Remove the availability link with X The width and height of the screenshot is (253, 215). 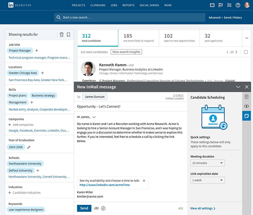pyautogui.click(x=144, y=181)
